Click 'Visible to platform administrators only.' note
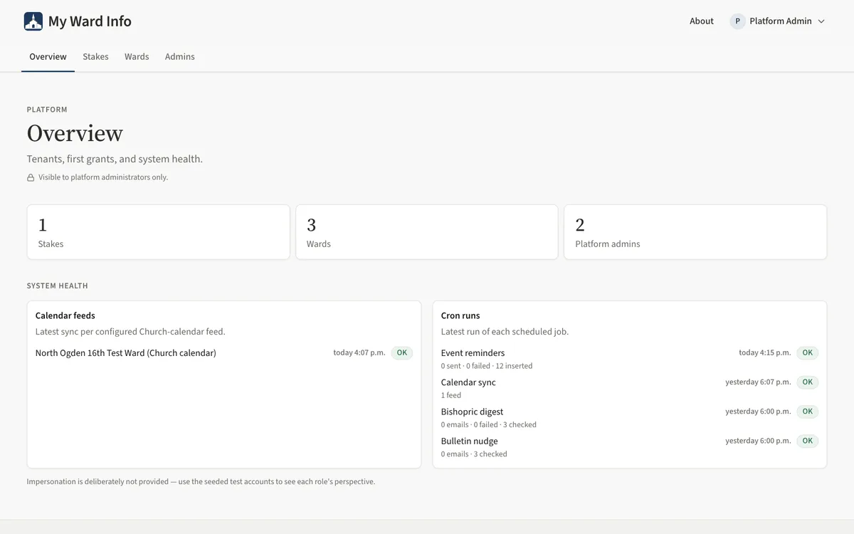The width and height of the screenshot is (854, 534). (x=103, y=177)
